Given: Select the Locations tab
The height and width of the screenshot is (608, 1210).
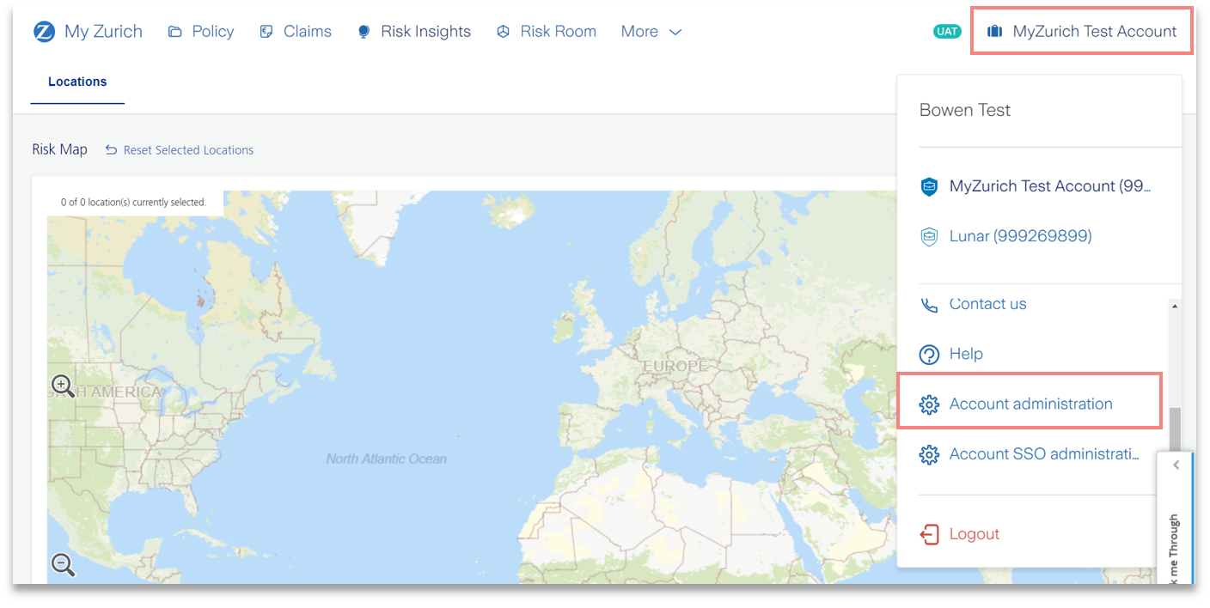Looking at the screenshot, I should pyautogui.click(x=77, y=82).
